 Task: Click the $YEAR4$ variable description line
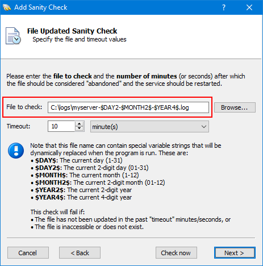pos(81,197)
